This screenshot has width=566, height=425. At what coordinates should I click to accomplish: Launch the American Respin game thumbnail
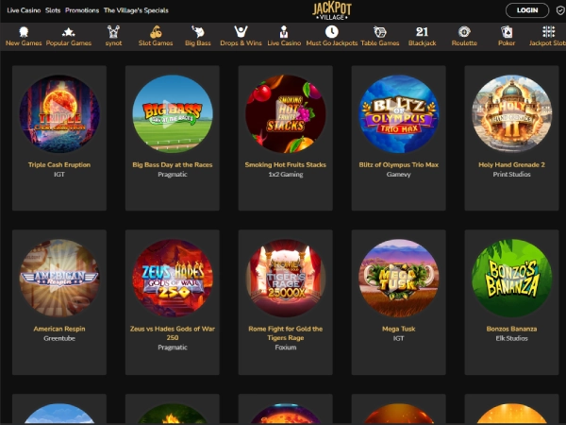click(x=59, y=278)
